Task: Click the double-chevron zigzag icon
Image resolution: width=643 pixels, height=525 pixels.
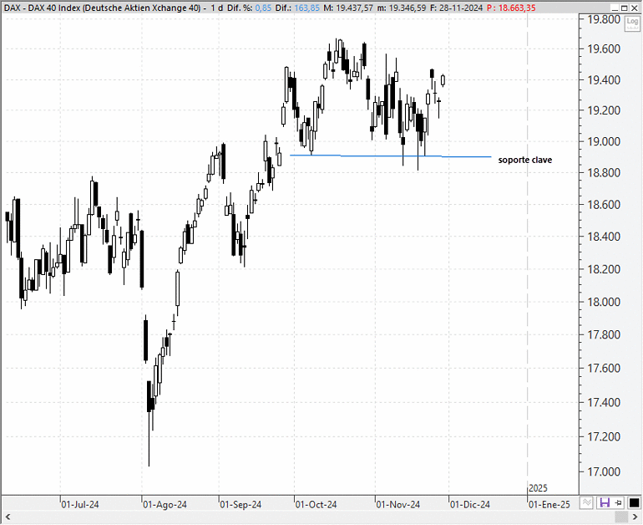Action: 587,502
